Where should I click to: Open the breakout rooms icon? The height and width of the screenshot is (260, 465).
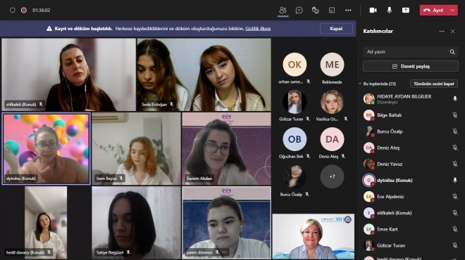332,10
